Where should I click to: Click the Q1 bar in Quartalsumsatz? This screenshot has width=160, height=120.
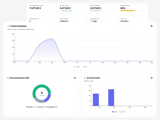(x=96, y=100)
